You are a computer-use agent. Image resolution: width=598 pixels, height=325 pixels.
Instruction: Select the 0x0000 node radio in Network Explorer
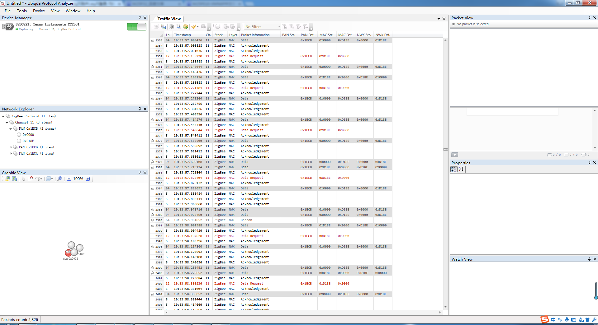pyautogui.click(x=19, y=135)
